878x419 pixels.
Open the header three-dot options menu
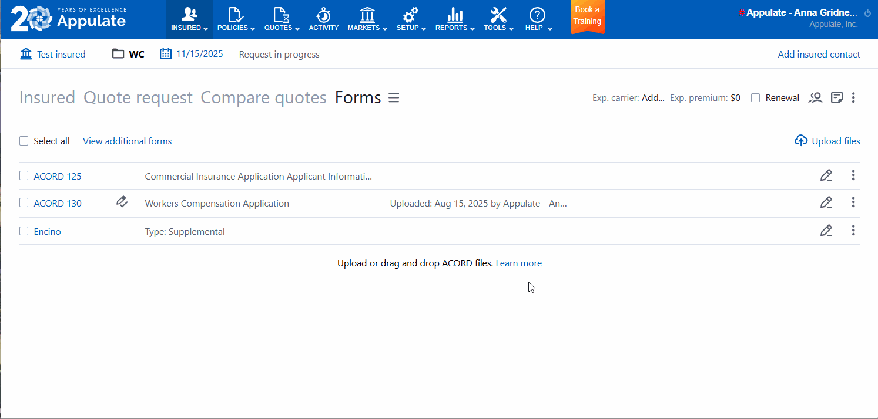coord(853,97)
